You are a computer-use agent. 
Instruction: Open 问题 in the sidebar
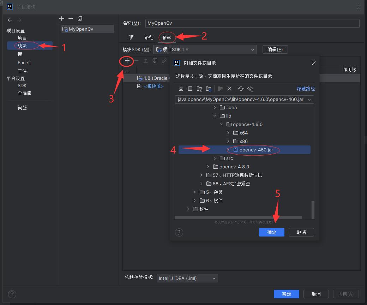tap(22, 108)
